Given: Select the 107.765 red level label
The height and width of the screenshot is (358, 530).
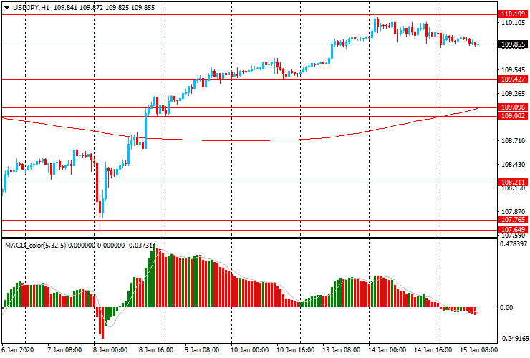Looking at the screenshot, I should [513, 220].
